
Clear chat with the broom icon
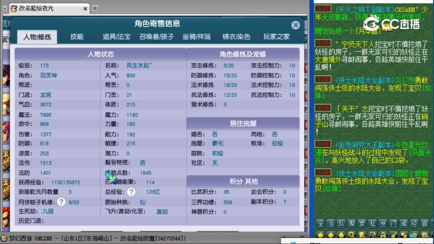coord(394,235)
